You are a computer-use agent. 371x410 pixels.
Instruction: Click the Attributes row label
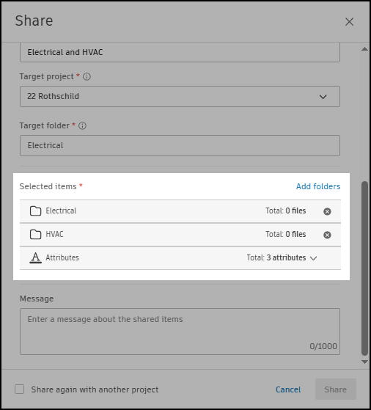62,258
